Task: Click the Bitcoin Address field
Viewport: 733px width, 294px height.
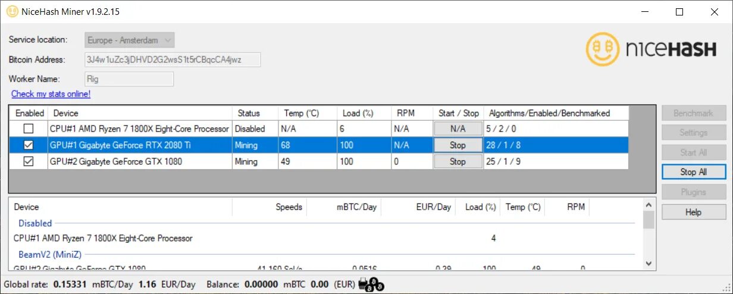Action: coord(173,60)
